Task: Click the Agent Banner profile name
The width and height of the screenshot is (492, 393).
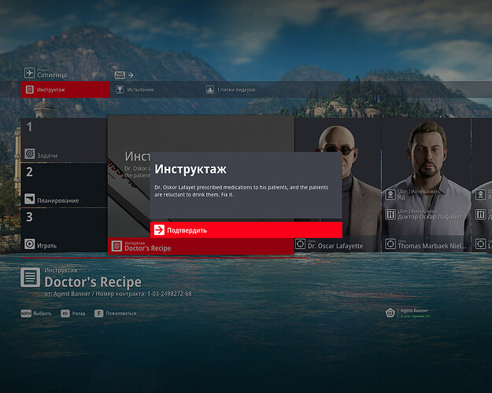Action: [414, 310]
